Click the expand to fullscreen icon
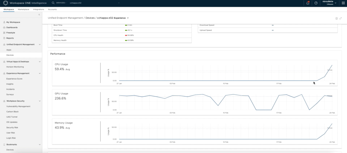 341,18
